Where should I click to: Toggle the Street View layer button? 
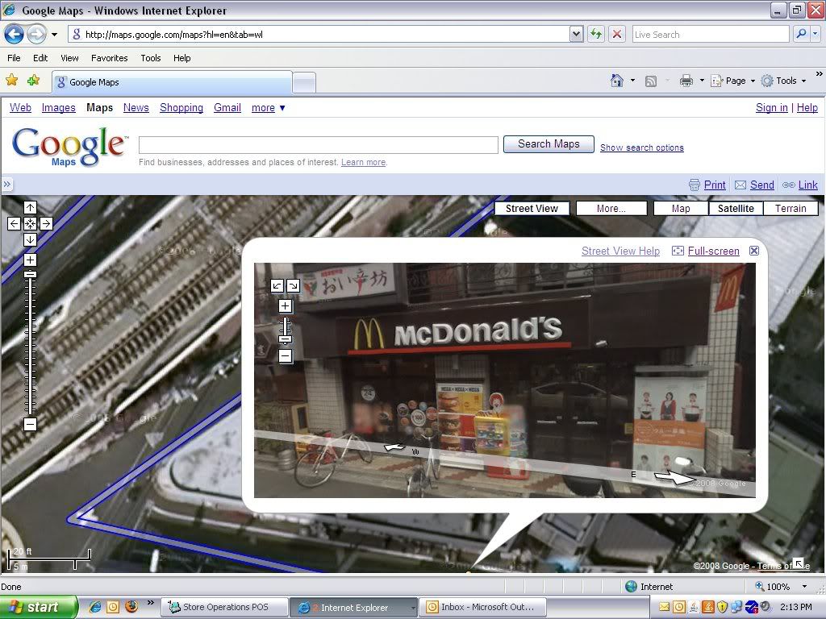click(532, 208)
